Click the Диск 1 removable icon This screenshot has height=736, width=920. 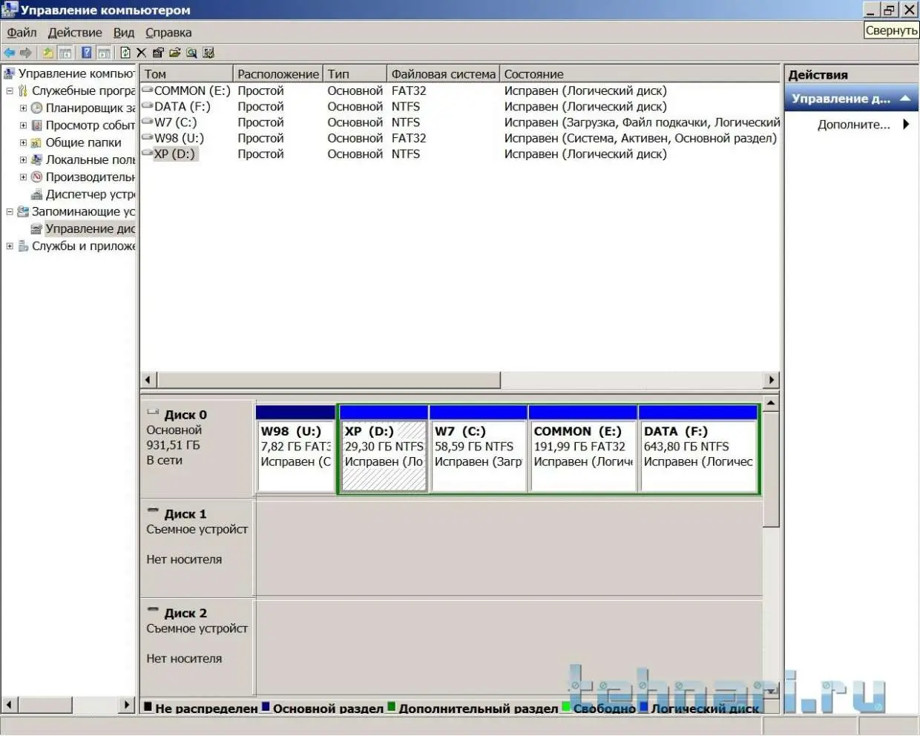[x=154, y=510]
